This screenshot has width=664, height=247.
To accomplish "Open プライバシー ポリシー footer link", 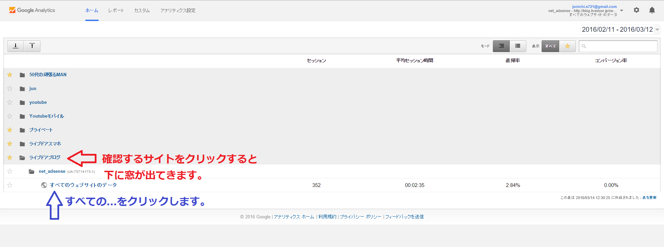I will pyautogui.click(x=361, y=217).
